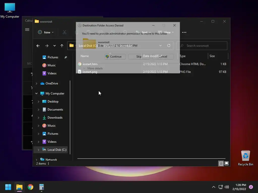Click the Search wwwroot field
Image resolution: width=258 pixels, height=193 pixels.
(x=202, y=46)
